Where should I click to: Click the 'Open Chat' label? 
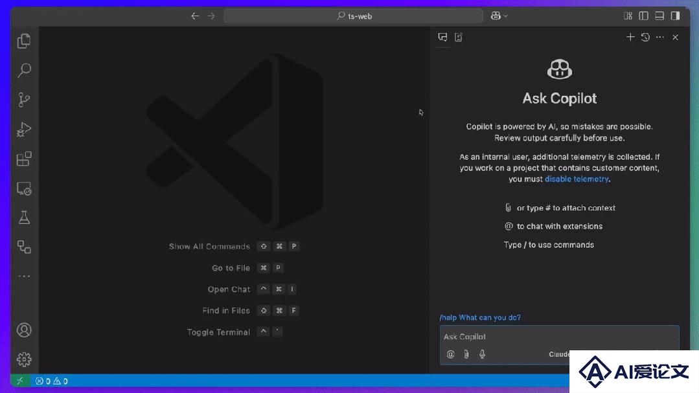pos(229,289)
